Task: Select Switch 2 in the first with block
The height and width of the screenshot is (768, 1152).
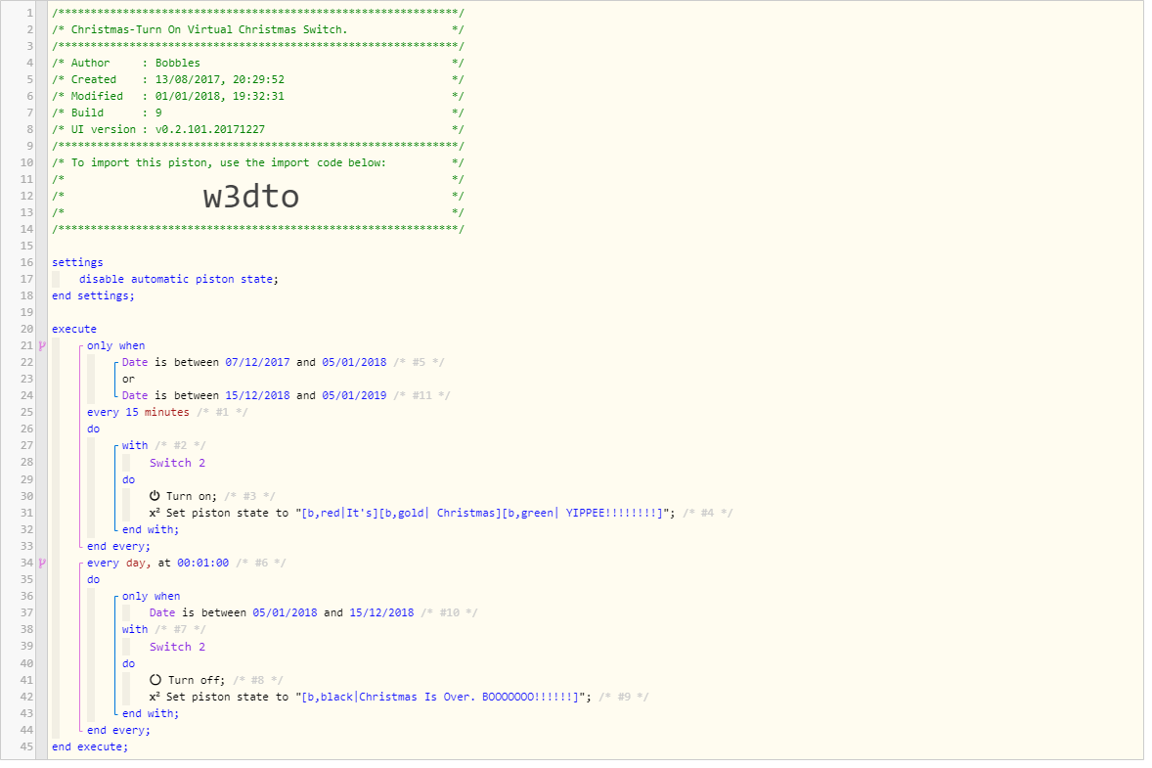Action: point(177,463)
